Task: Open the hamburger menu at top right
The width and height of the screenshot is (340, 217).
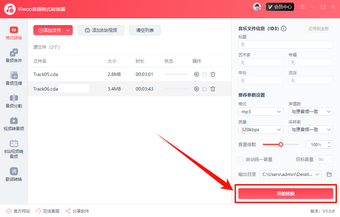Action: pyautogui.click(x=302, y=6)
